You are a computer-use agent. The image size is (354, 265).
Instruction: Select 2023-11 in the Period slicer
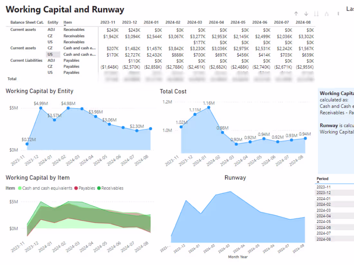323,187
